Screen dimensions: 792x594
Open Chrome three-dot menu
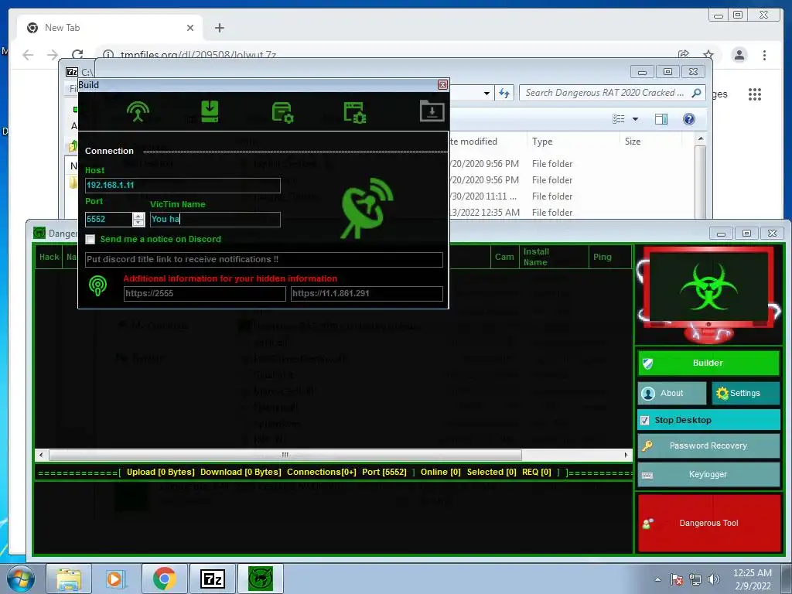764,55
